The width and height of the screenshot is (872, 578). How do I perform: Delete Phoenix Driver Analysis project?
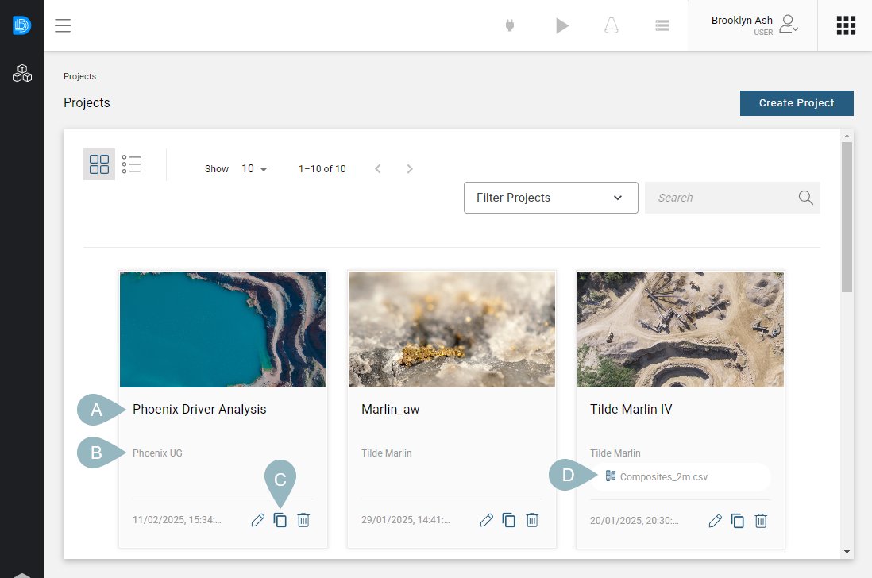coord(303,520)
